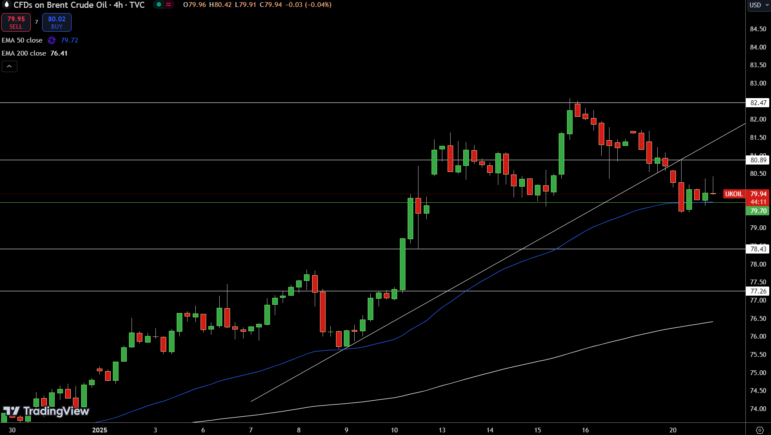
Task: Click the spread value 7 between sell and buy
Action: point(36,22)
